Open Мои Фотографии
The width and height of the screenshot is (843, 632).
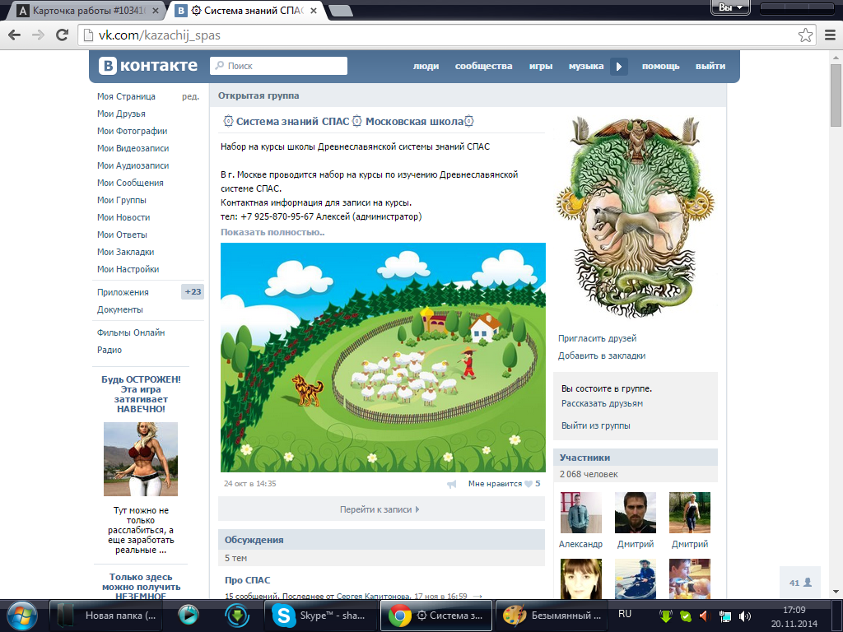[x=133, y=131]
